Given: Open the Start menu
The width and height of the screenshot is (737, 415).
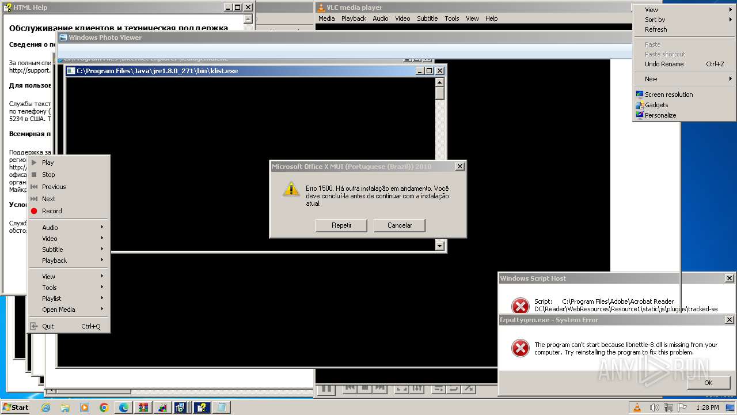Looking at the screenshot, I should pos(16,408).
